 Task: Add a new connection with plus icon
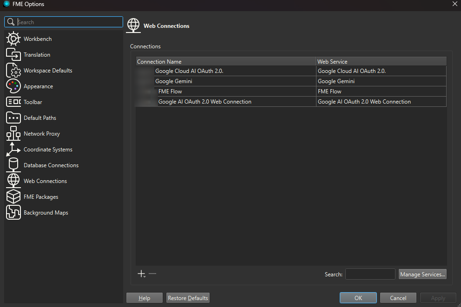(x=141, y=274)
